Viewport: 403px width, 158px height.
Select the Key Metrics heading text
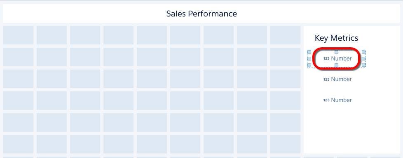336,38
